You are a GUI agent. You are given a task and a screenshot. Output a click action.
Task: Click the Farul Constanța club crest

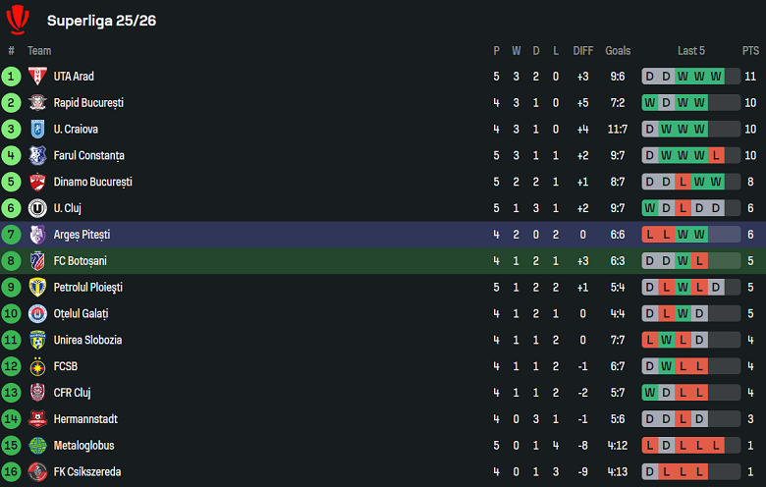[x=37, y=155]
